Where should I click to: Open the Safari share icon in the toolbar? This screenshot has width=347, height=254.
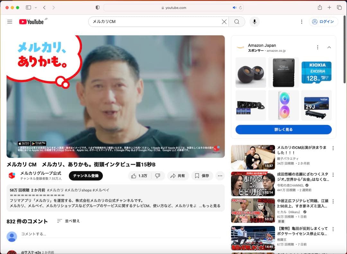click(320, 7)
